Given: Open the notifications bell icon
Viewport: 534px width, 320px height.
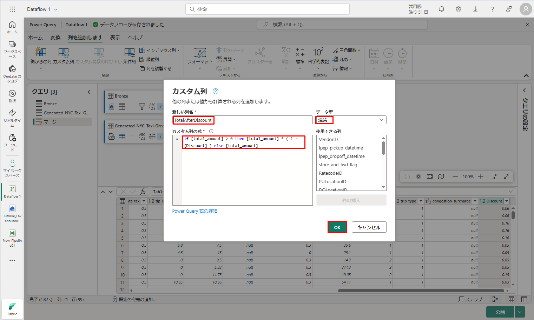Looking at the screenshot, I should coord(442,9).
